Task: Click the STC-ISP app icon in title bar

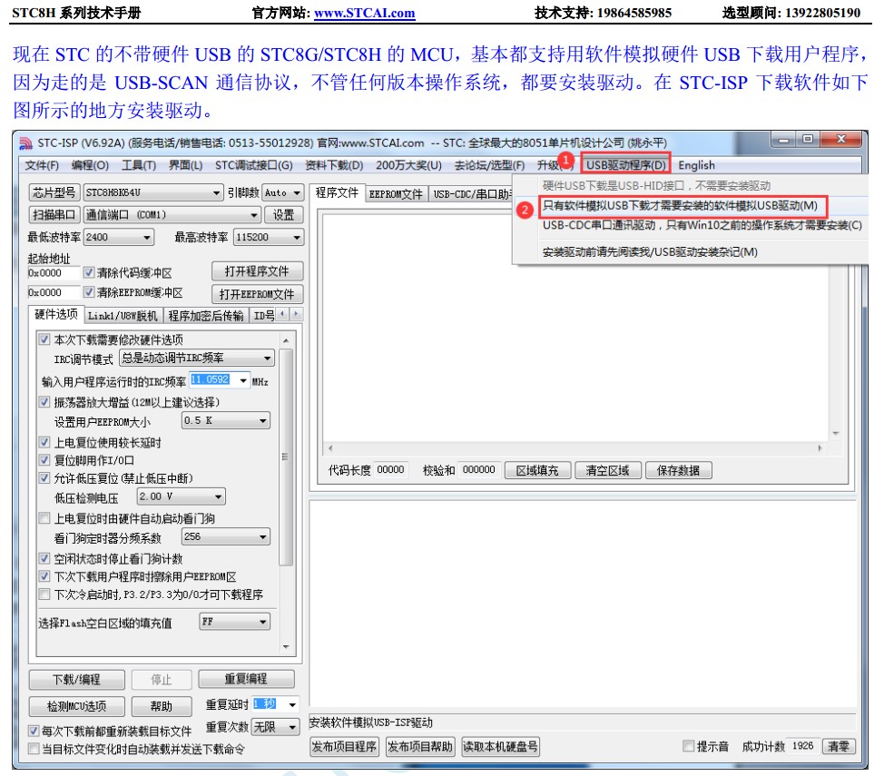Action: coord(25,143)
